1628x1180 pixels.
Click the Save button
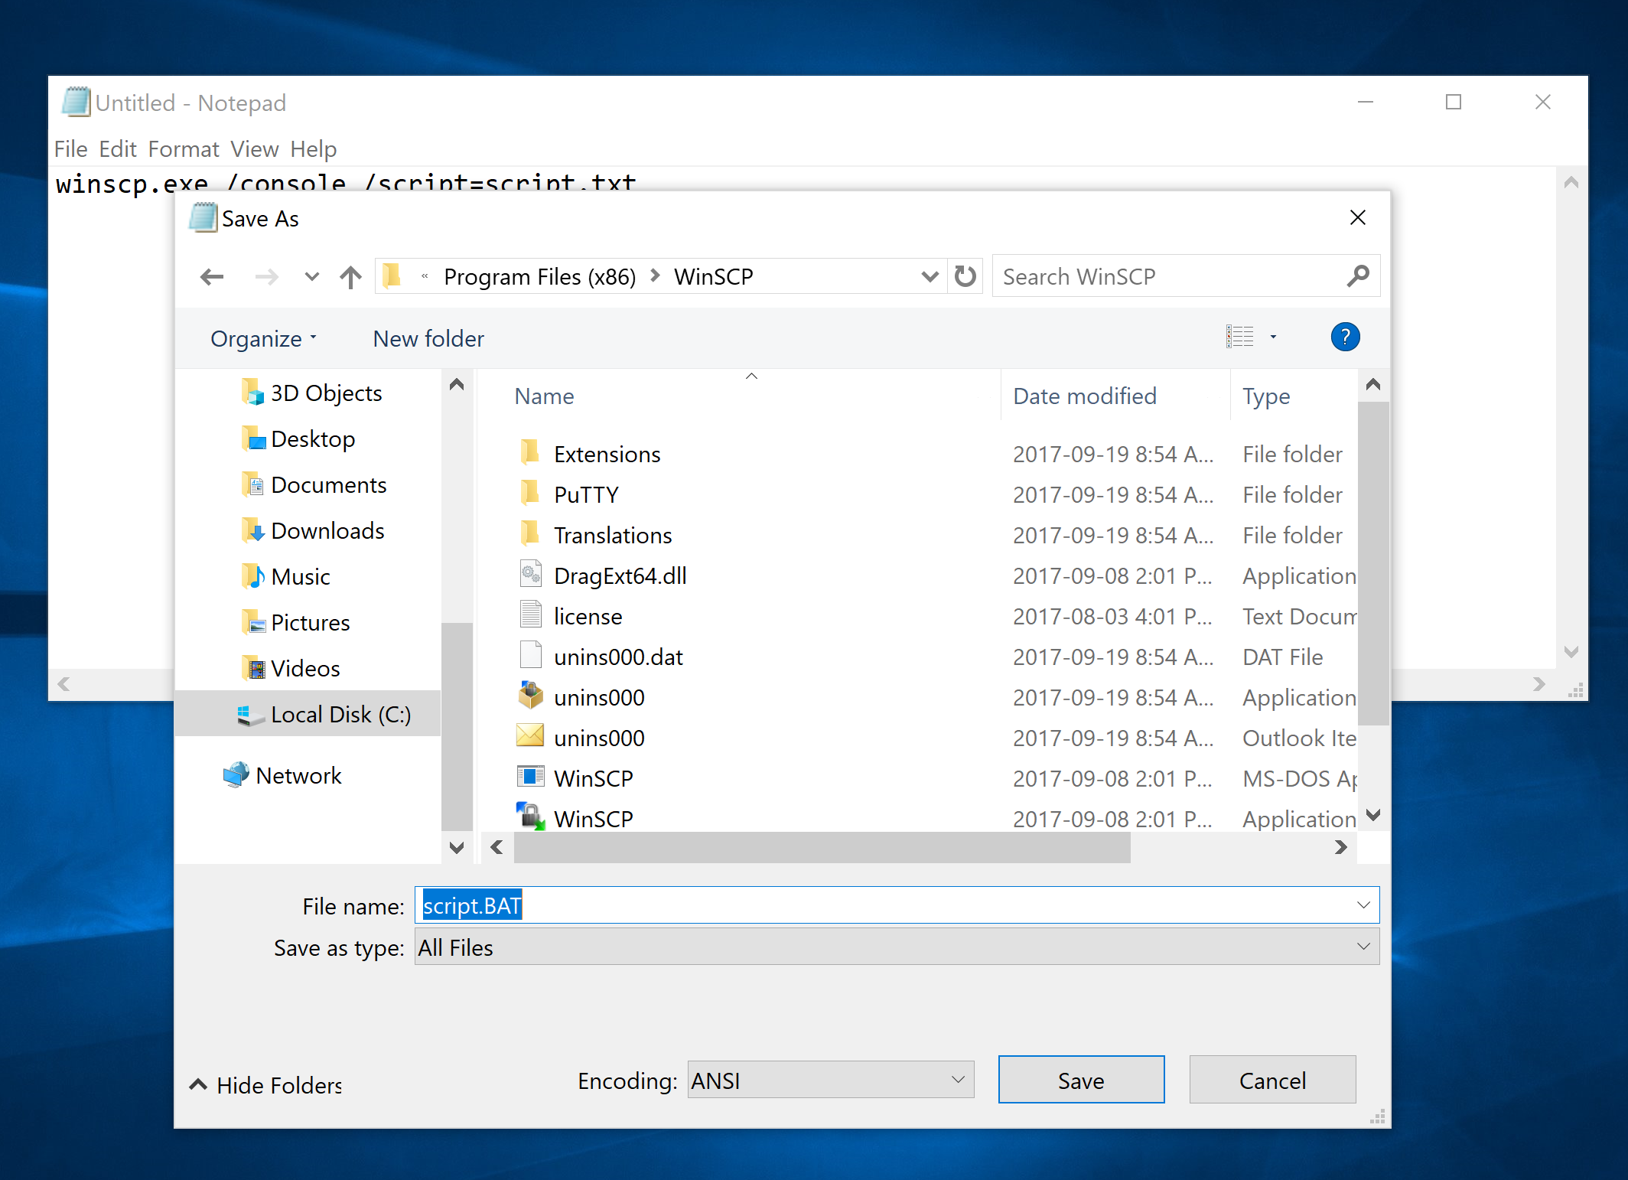coord(1081,1080)
